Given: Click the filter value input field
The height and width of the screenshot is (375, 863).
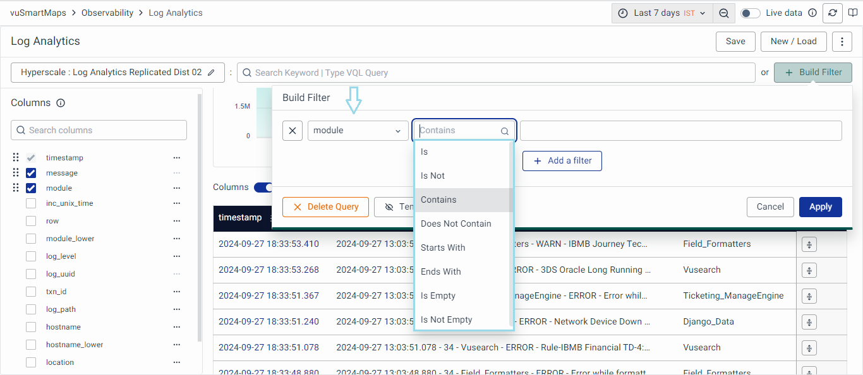Looking at the screenshot, I should 680,131.
